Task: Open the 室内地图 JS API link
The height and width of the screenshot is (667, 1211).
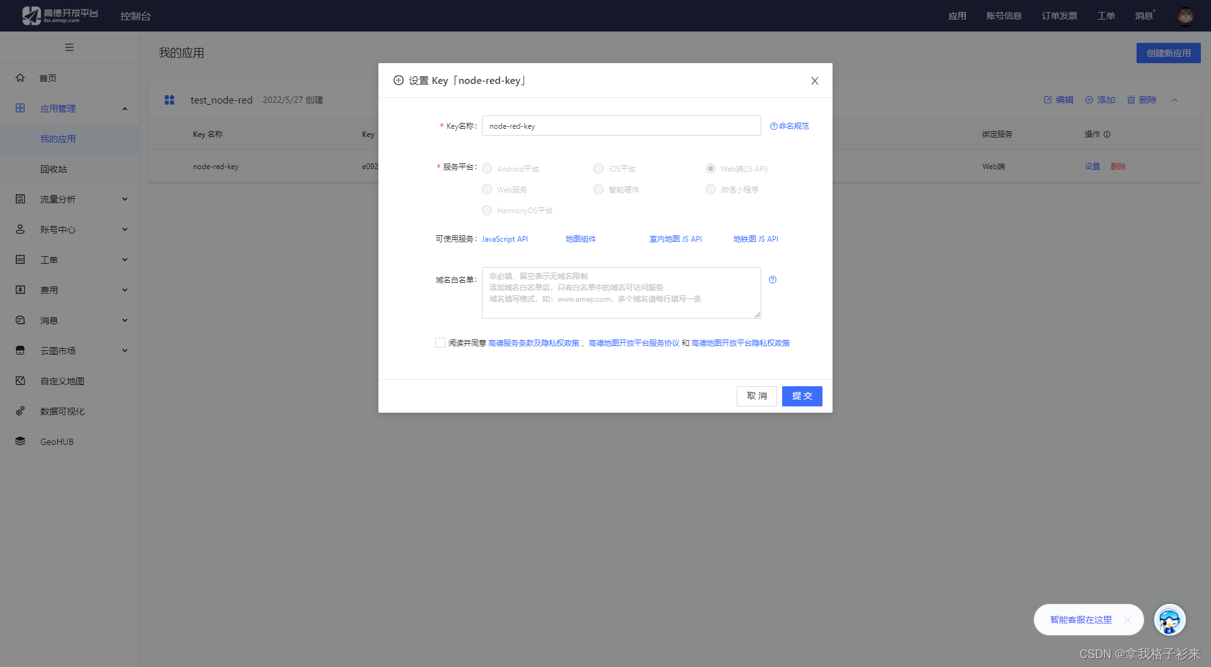Action: click(676, 239)
